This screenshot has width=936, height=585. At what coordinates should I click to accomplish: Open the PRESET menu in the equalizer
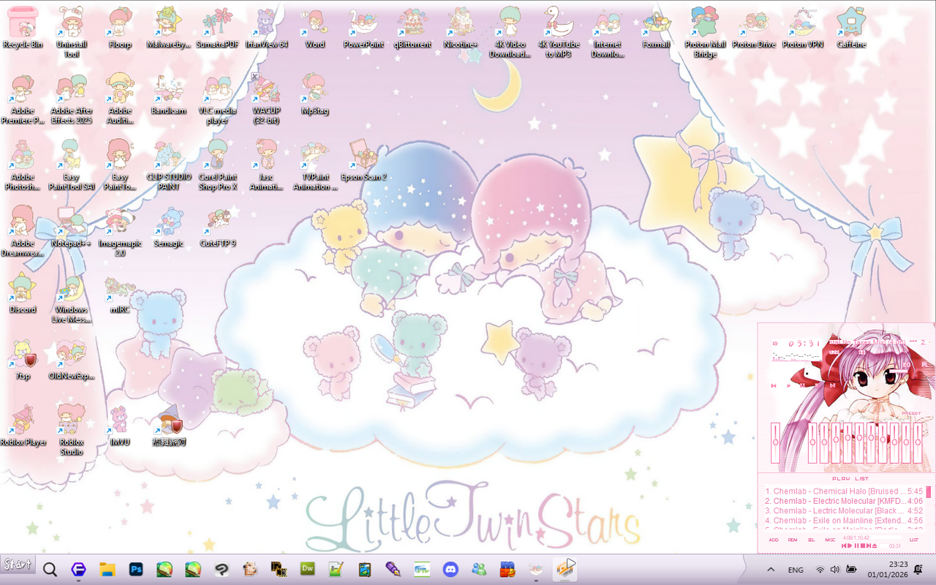[x=911, y=413]
